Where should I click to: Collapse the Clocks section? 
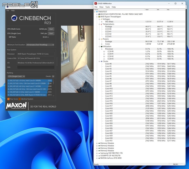(x=99, y=61)
